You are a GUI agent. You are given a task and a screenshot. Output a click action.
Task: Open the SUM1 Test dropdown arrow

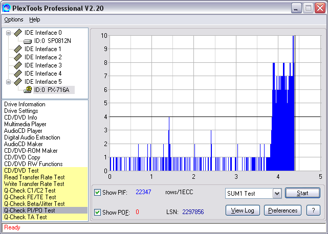277,194
